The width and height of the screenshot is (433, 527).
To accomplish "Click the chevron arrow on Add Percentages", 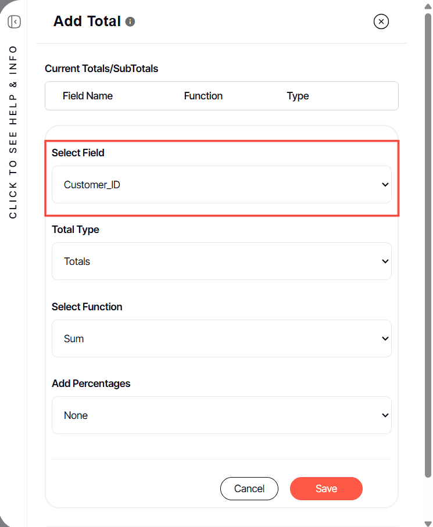I will tap(385, 415).
